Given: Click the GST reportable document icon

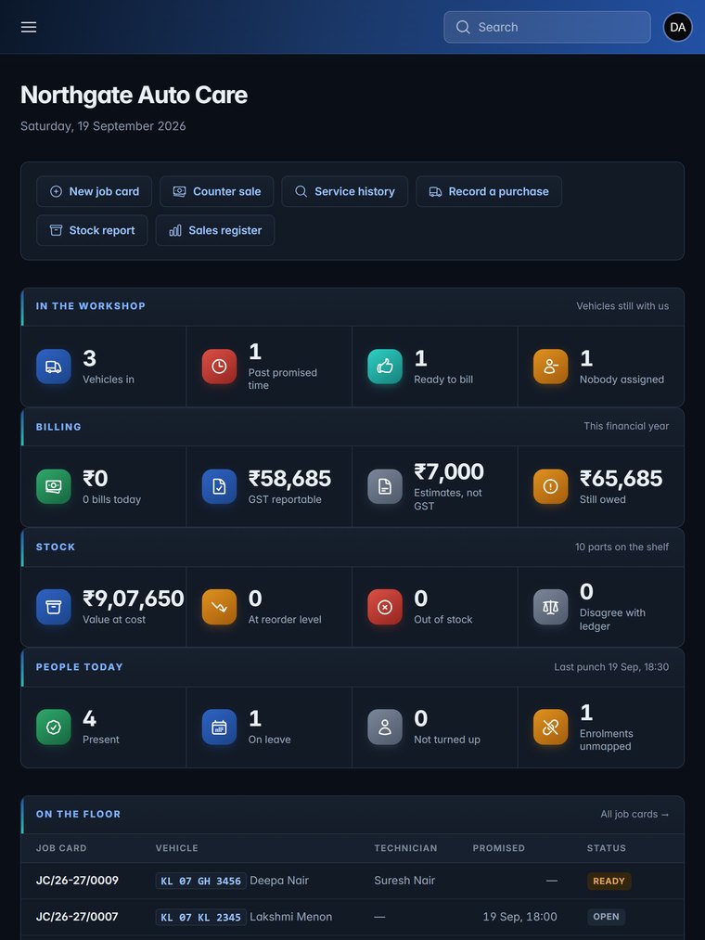Looking at the screenshot, I should [x=220, y=486].
